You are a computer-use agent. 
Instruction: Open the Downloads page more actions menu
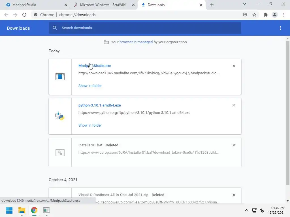click(x=280, y=28)
